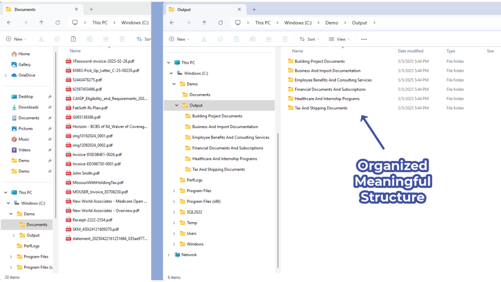Open Gallery from the sidebar
Screen dimensions: 501x282
(x=24, y=64)
